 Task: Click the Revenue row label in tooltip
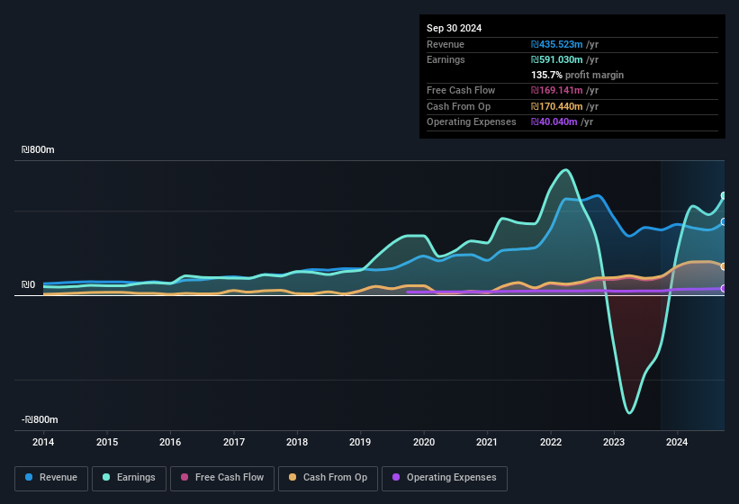point(446,44)
